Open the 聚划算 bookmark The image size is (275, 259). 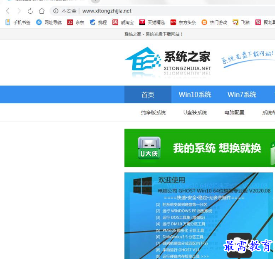click(x=265, y=22)
